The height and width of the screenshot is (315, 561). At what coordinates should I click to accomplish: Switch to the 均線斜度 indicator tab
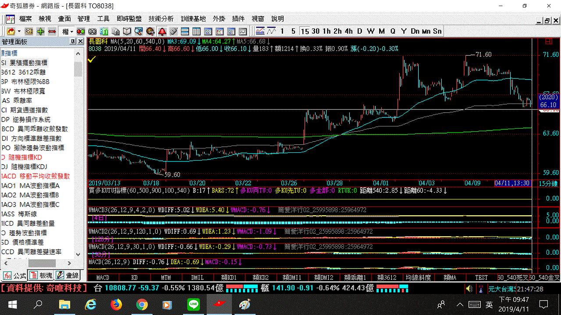click(418, 277)
